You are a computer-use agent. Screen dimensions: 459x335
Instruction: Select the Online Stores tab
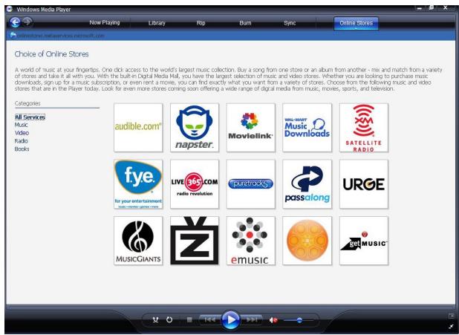(356, 23)
